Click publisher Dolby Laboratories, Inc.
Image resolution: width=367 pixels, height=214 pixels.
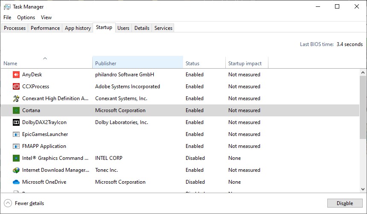coord(122,122)
